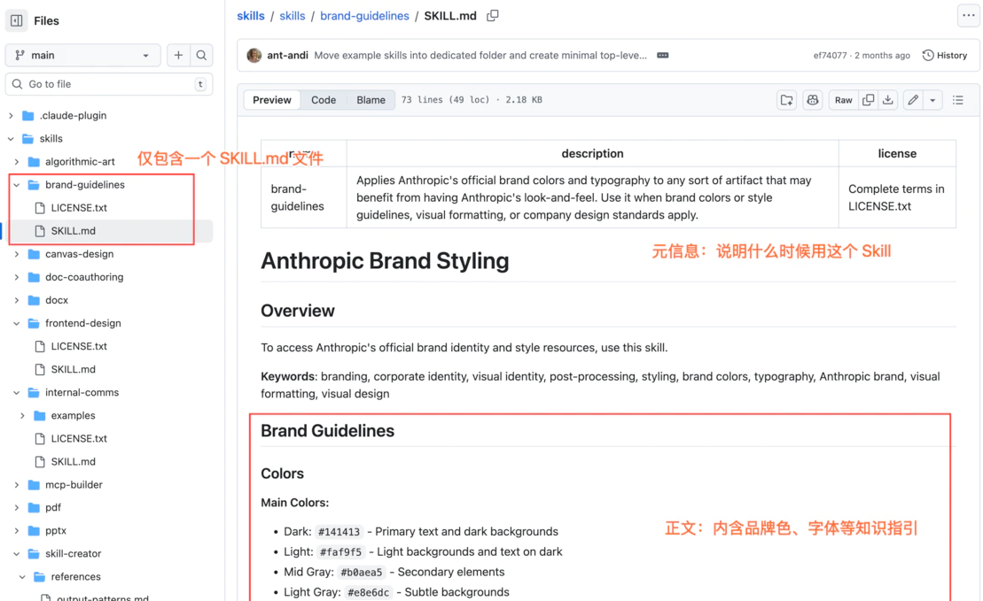The width and height of the screenshot is (983, 601).
Task: Collapse the Files side panel icon
Action: 17,20
